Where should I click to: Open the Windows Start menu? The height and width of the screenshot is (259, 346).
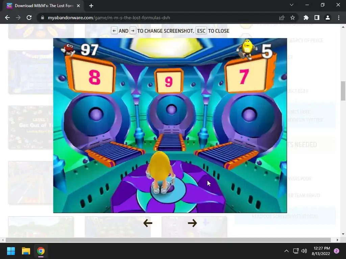pos(11,251)
